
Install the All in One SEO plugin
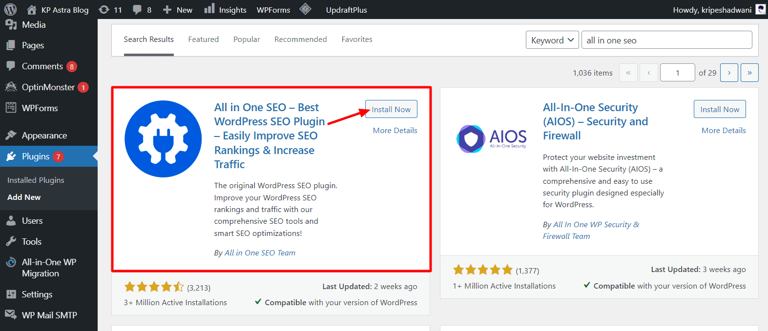coord(391,109)
